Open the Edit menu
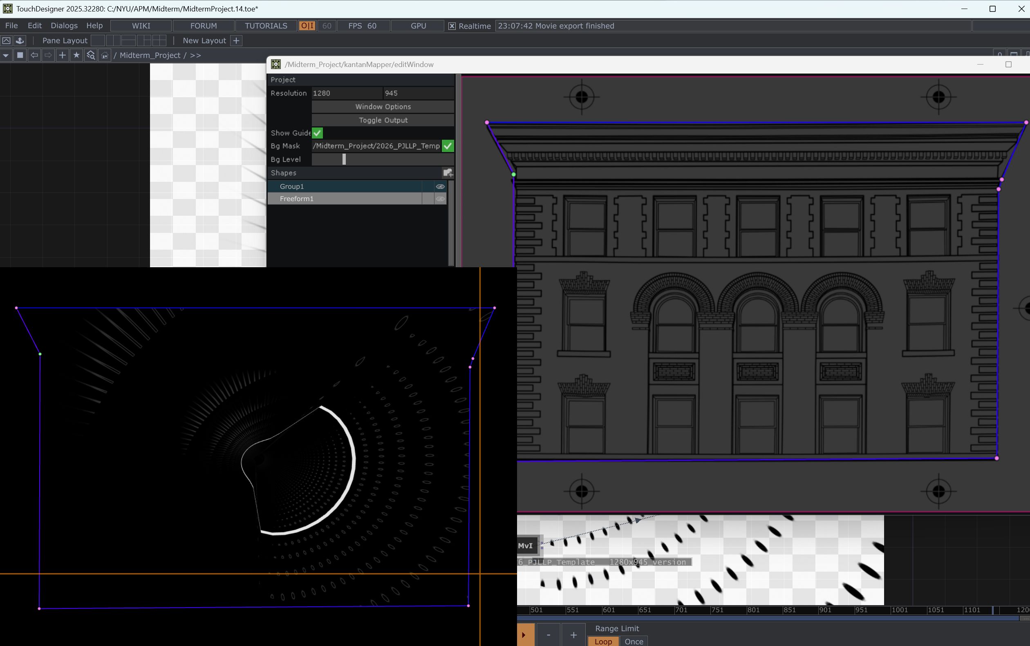 tap(35, 26)
